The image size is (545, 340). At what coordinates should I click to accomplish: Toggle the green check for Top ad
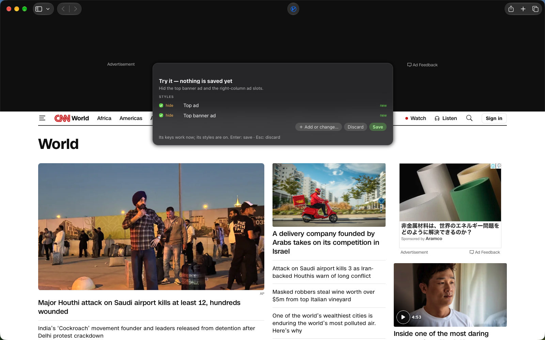point(161,105)
